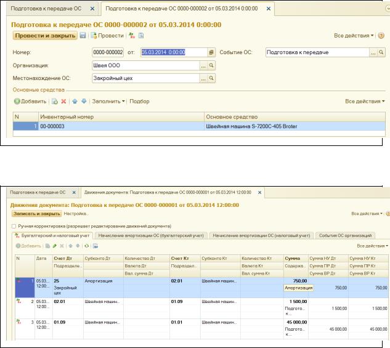Click the green Добавить button in Основные средства
The width and height of the screenshot is (390, 348).
tap(30, 101)
